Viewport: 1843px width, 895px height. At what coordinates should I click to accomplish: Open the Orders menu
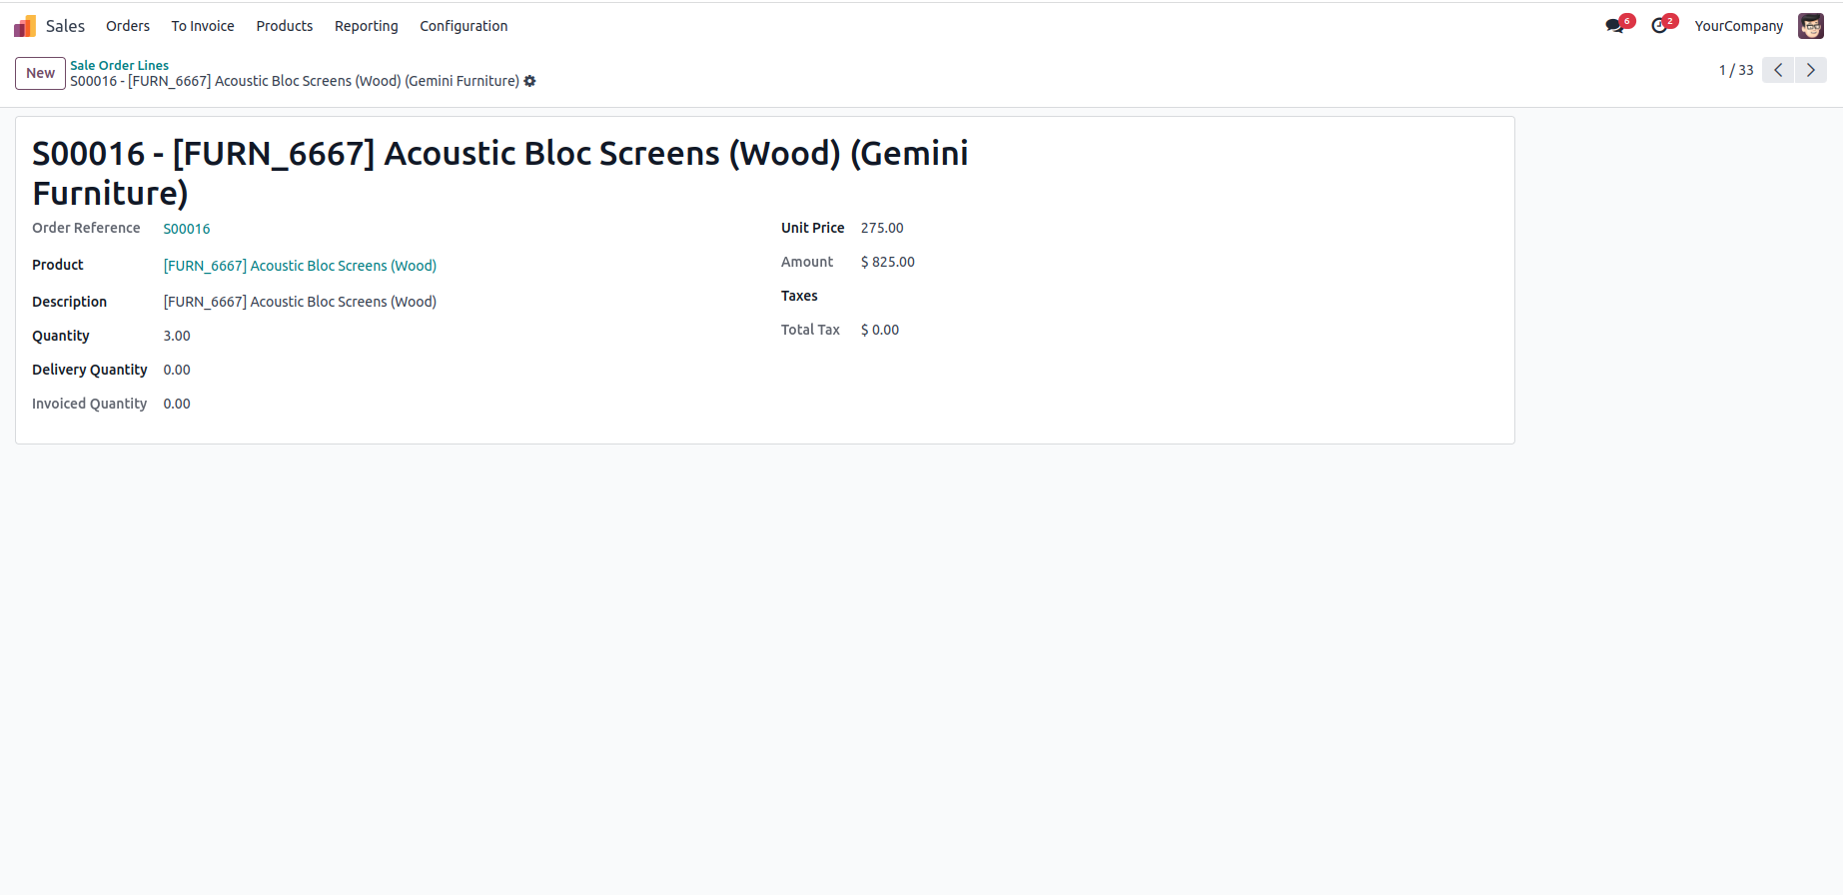(x=128, y=26)
